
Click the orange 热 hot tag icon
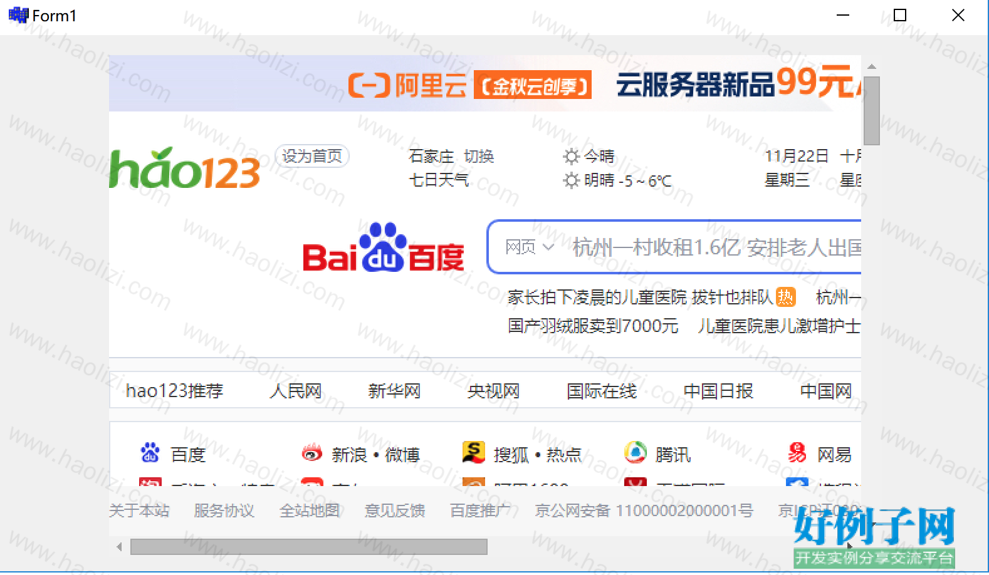click(x=785, y=296)
